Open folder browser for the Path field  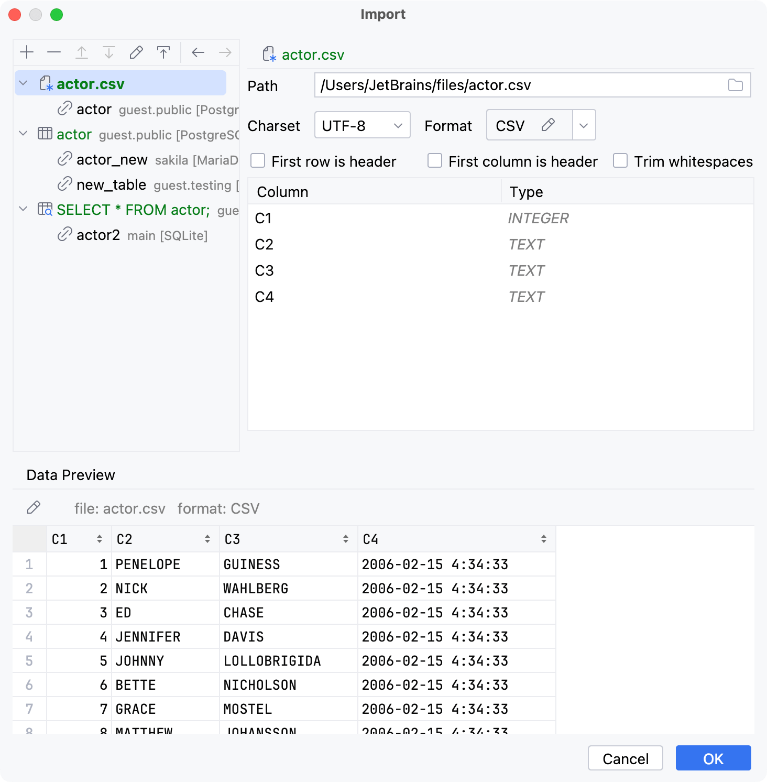(736, 84)
